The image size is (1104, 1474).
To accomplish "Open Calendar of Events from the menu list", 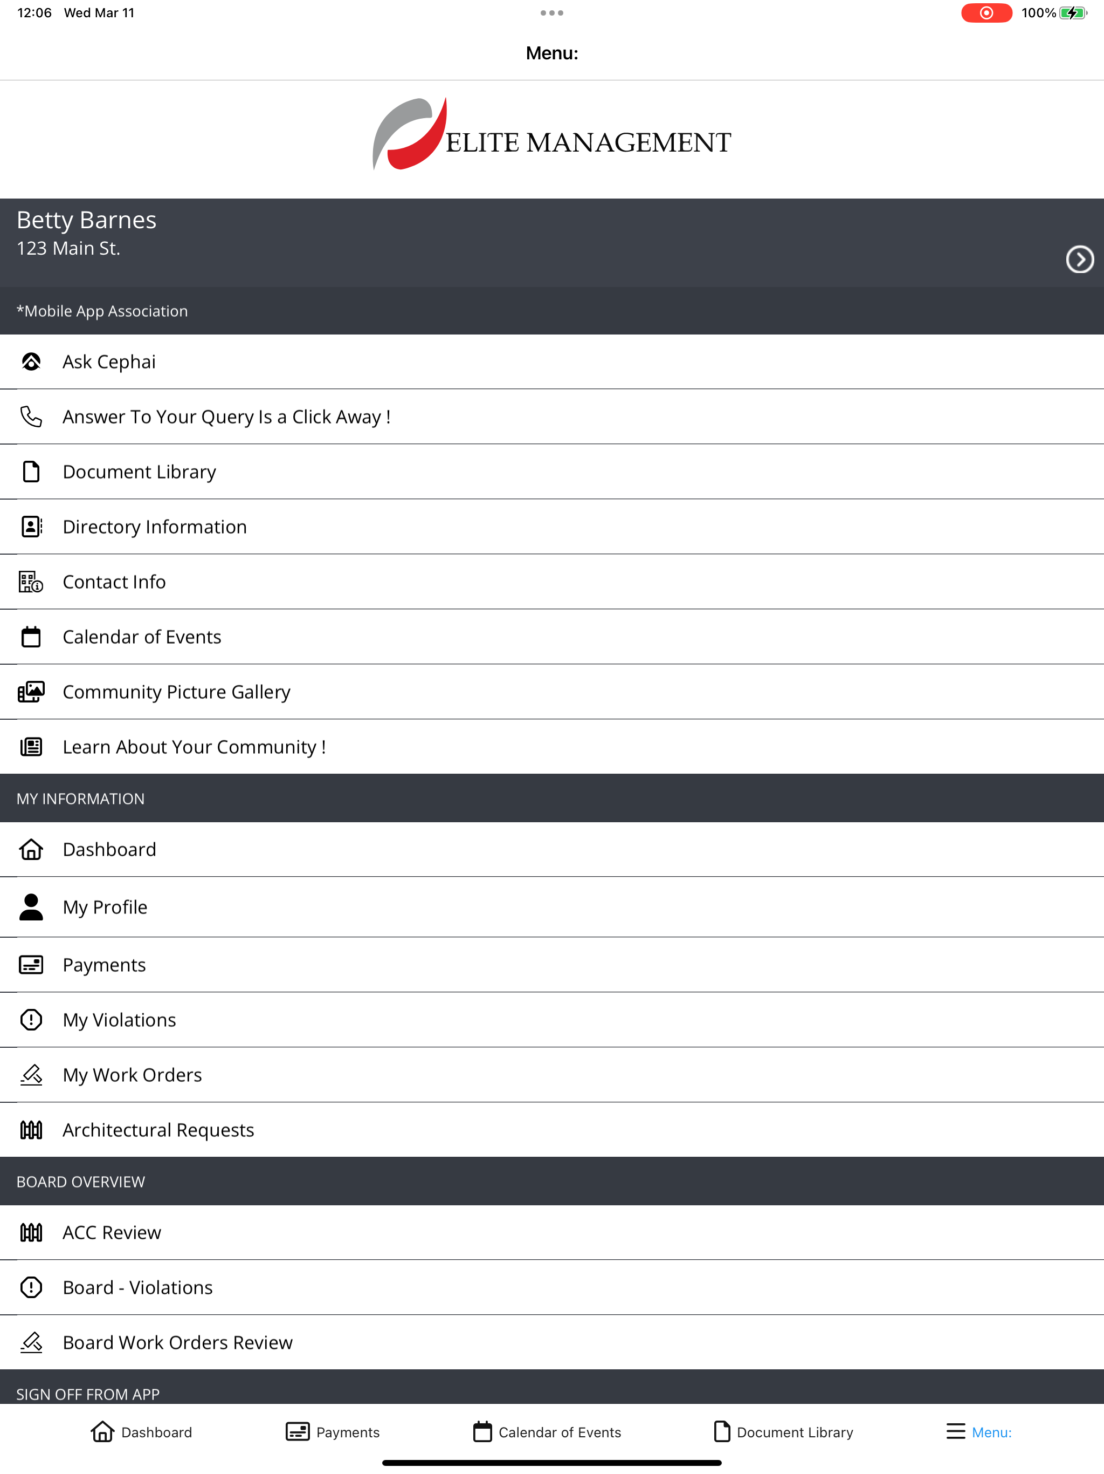I will [552, 637].
